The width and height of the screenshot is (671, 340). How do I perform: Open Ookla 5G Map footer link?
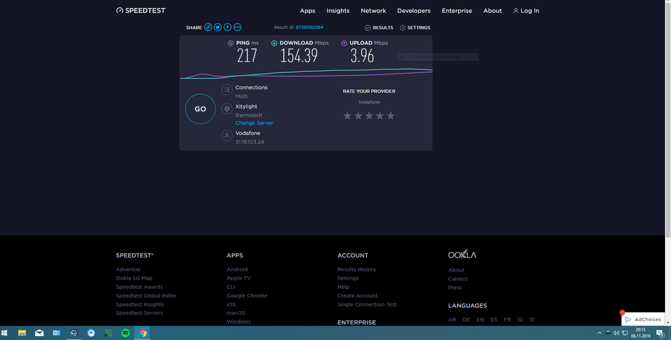coord(134,278)
